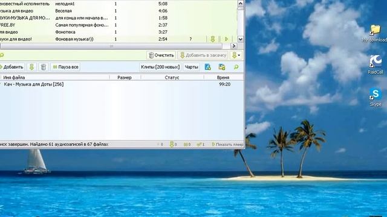Click duration 5:08
Screen dimensions: 387x217
coord(163,4)
